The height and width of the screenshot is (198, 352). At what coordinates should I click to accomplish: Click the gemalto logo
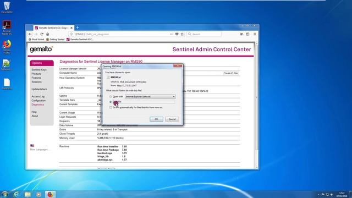point(41,49)
